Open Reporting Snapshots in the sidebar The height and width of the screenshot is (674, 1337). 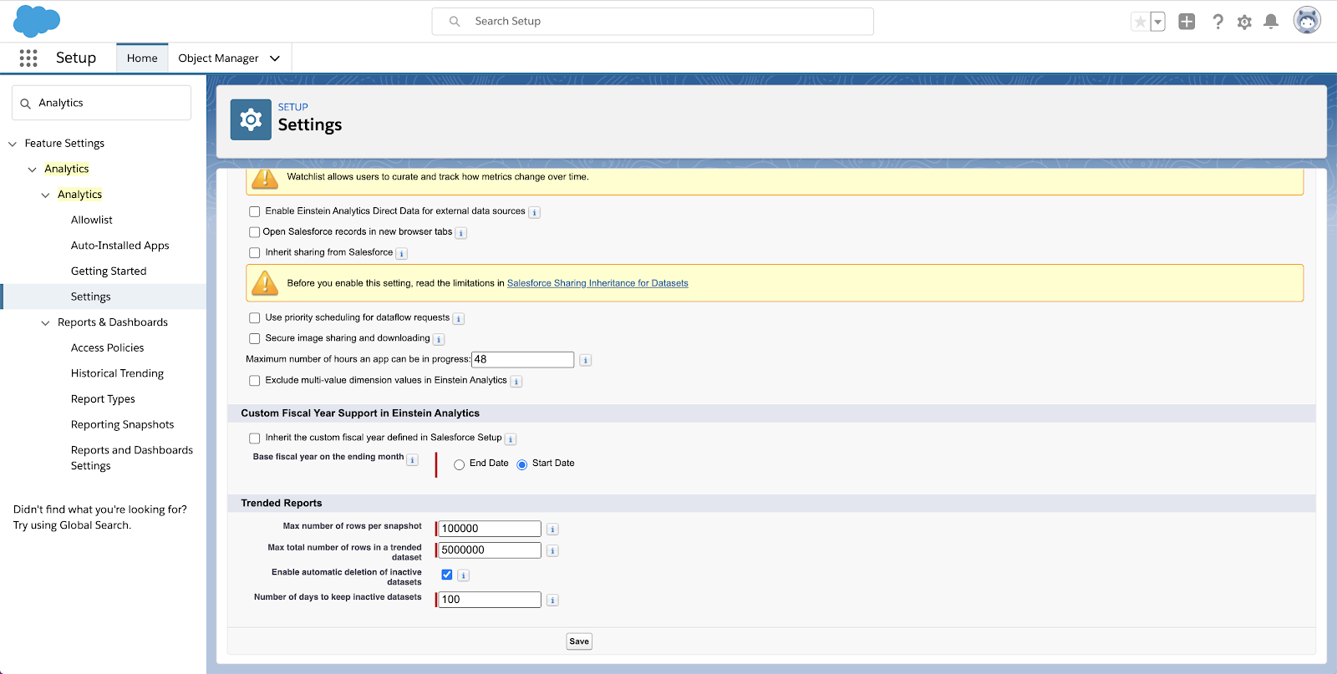click(123, 424)
